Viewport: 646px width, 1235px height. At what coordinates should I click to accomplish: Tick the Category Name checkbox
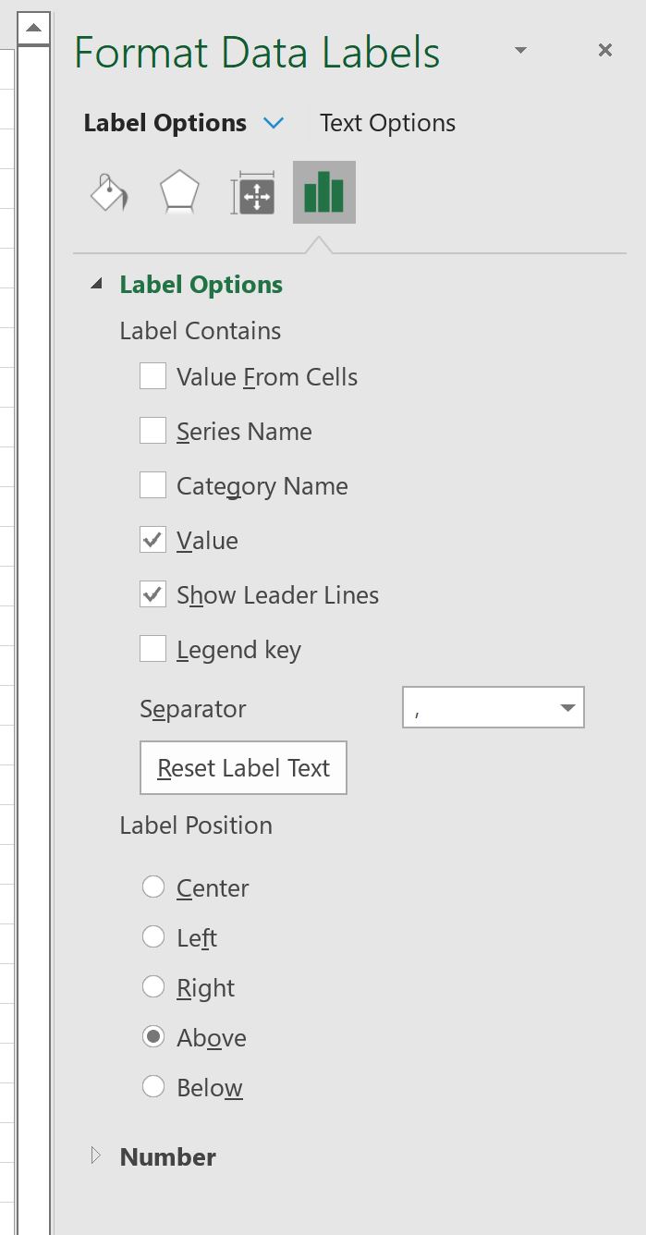[x=152, y=485]
